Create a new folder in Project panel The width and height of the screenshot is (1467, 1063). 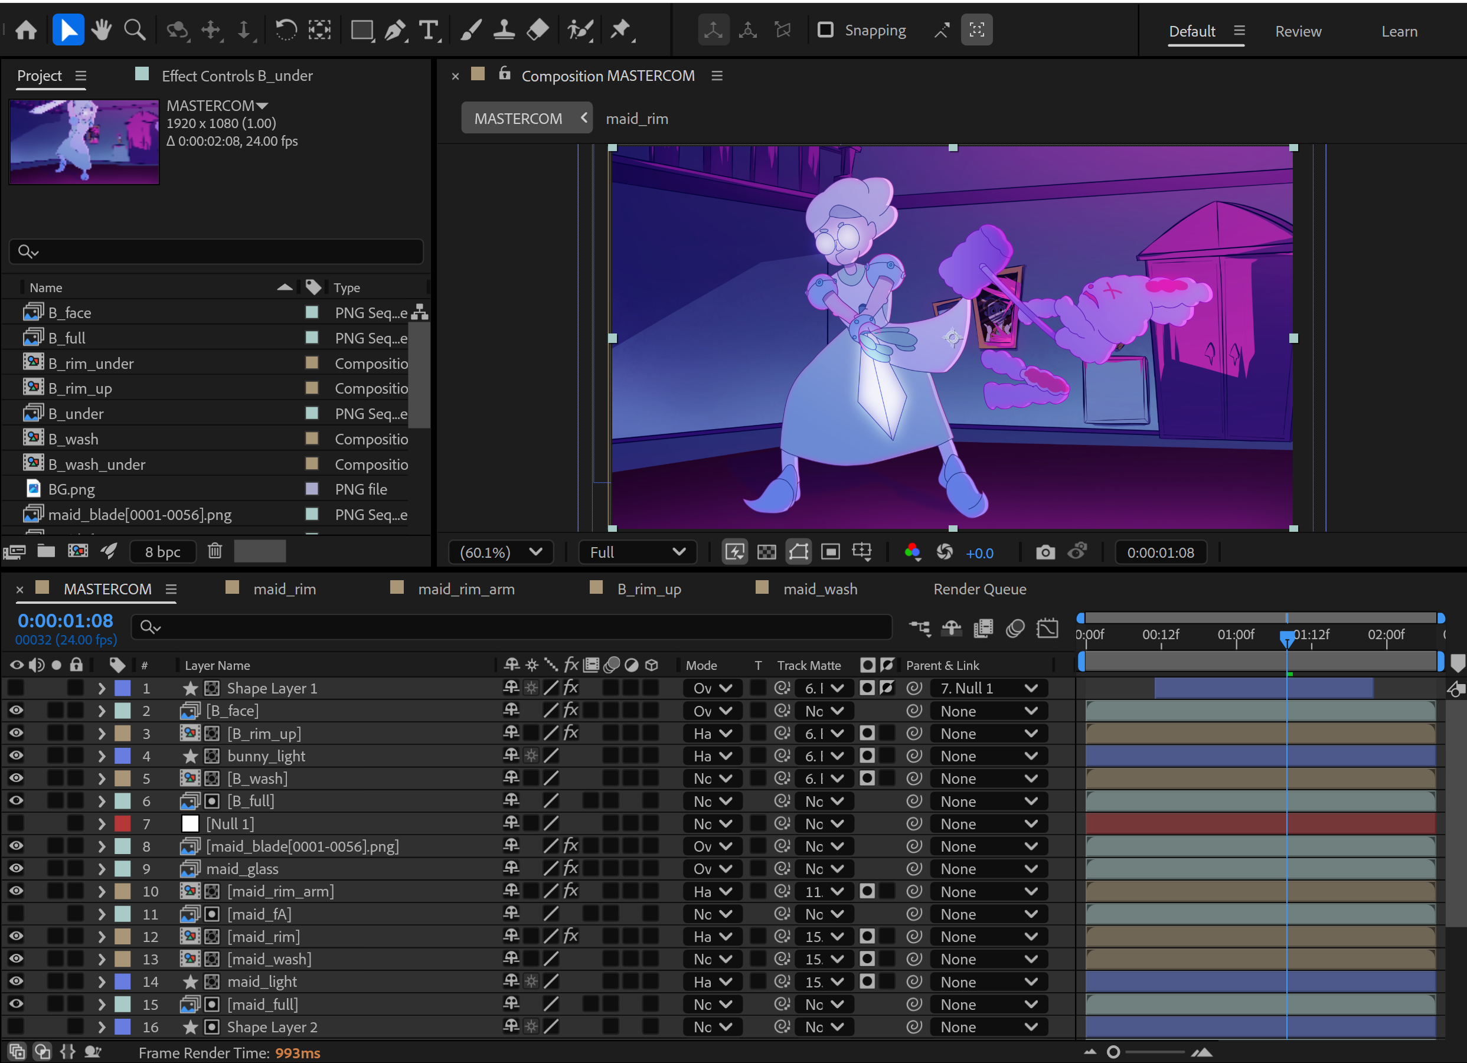[46, 551]
